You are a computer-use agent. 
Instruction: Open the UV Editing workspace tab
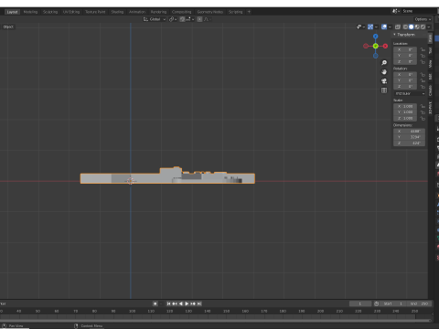tap(71, 12)
